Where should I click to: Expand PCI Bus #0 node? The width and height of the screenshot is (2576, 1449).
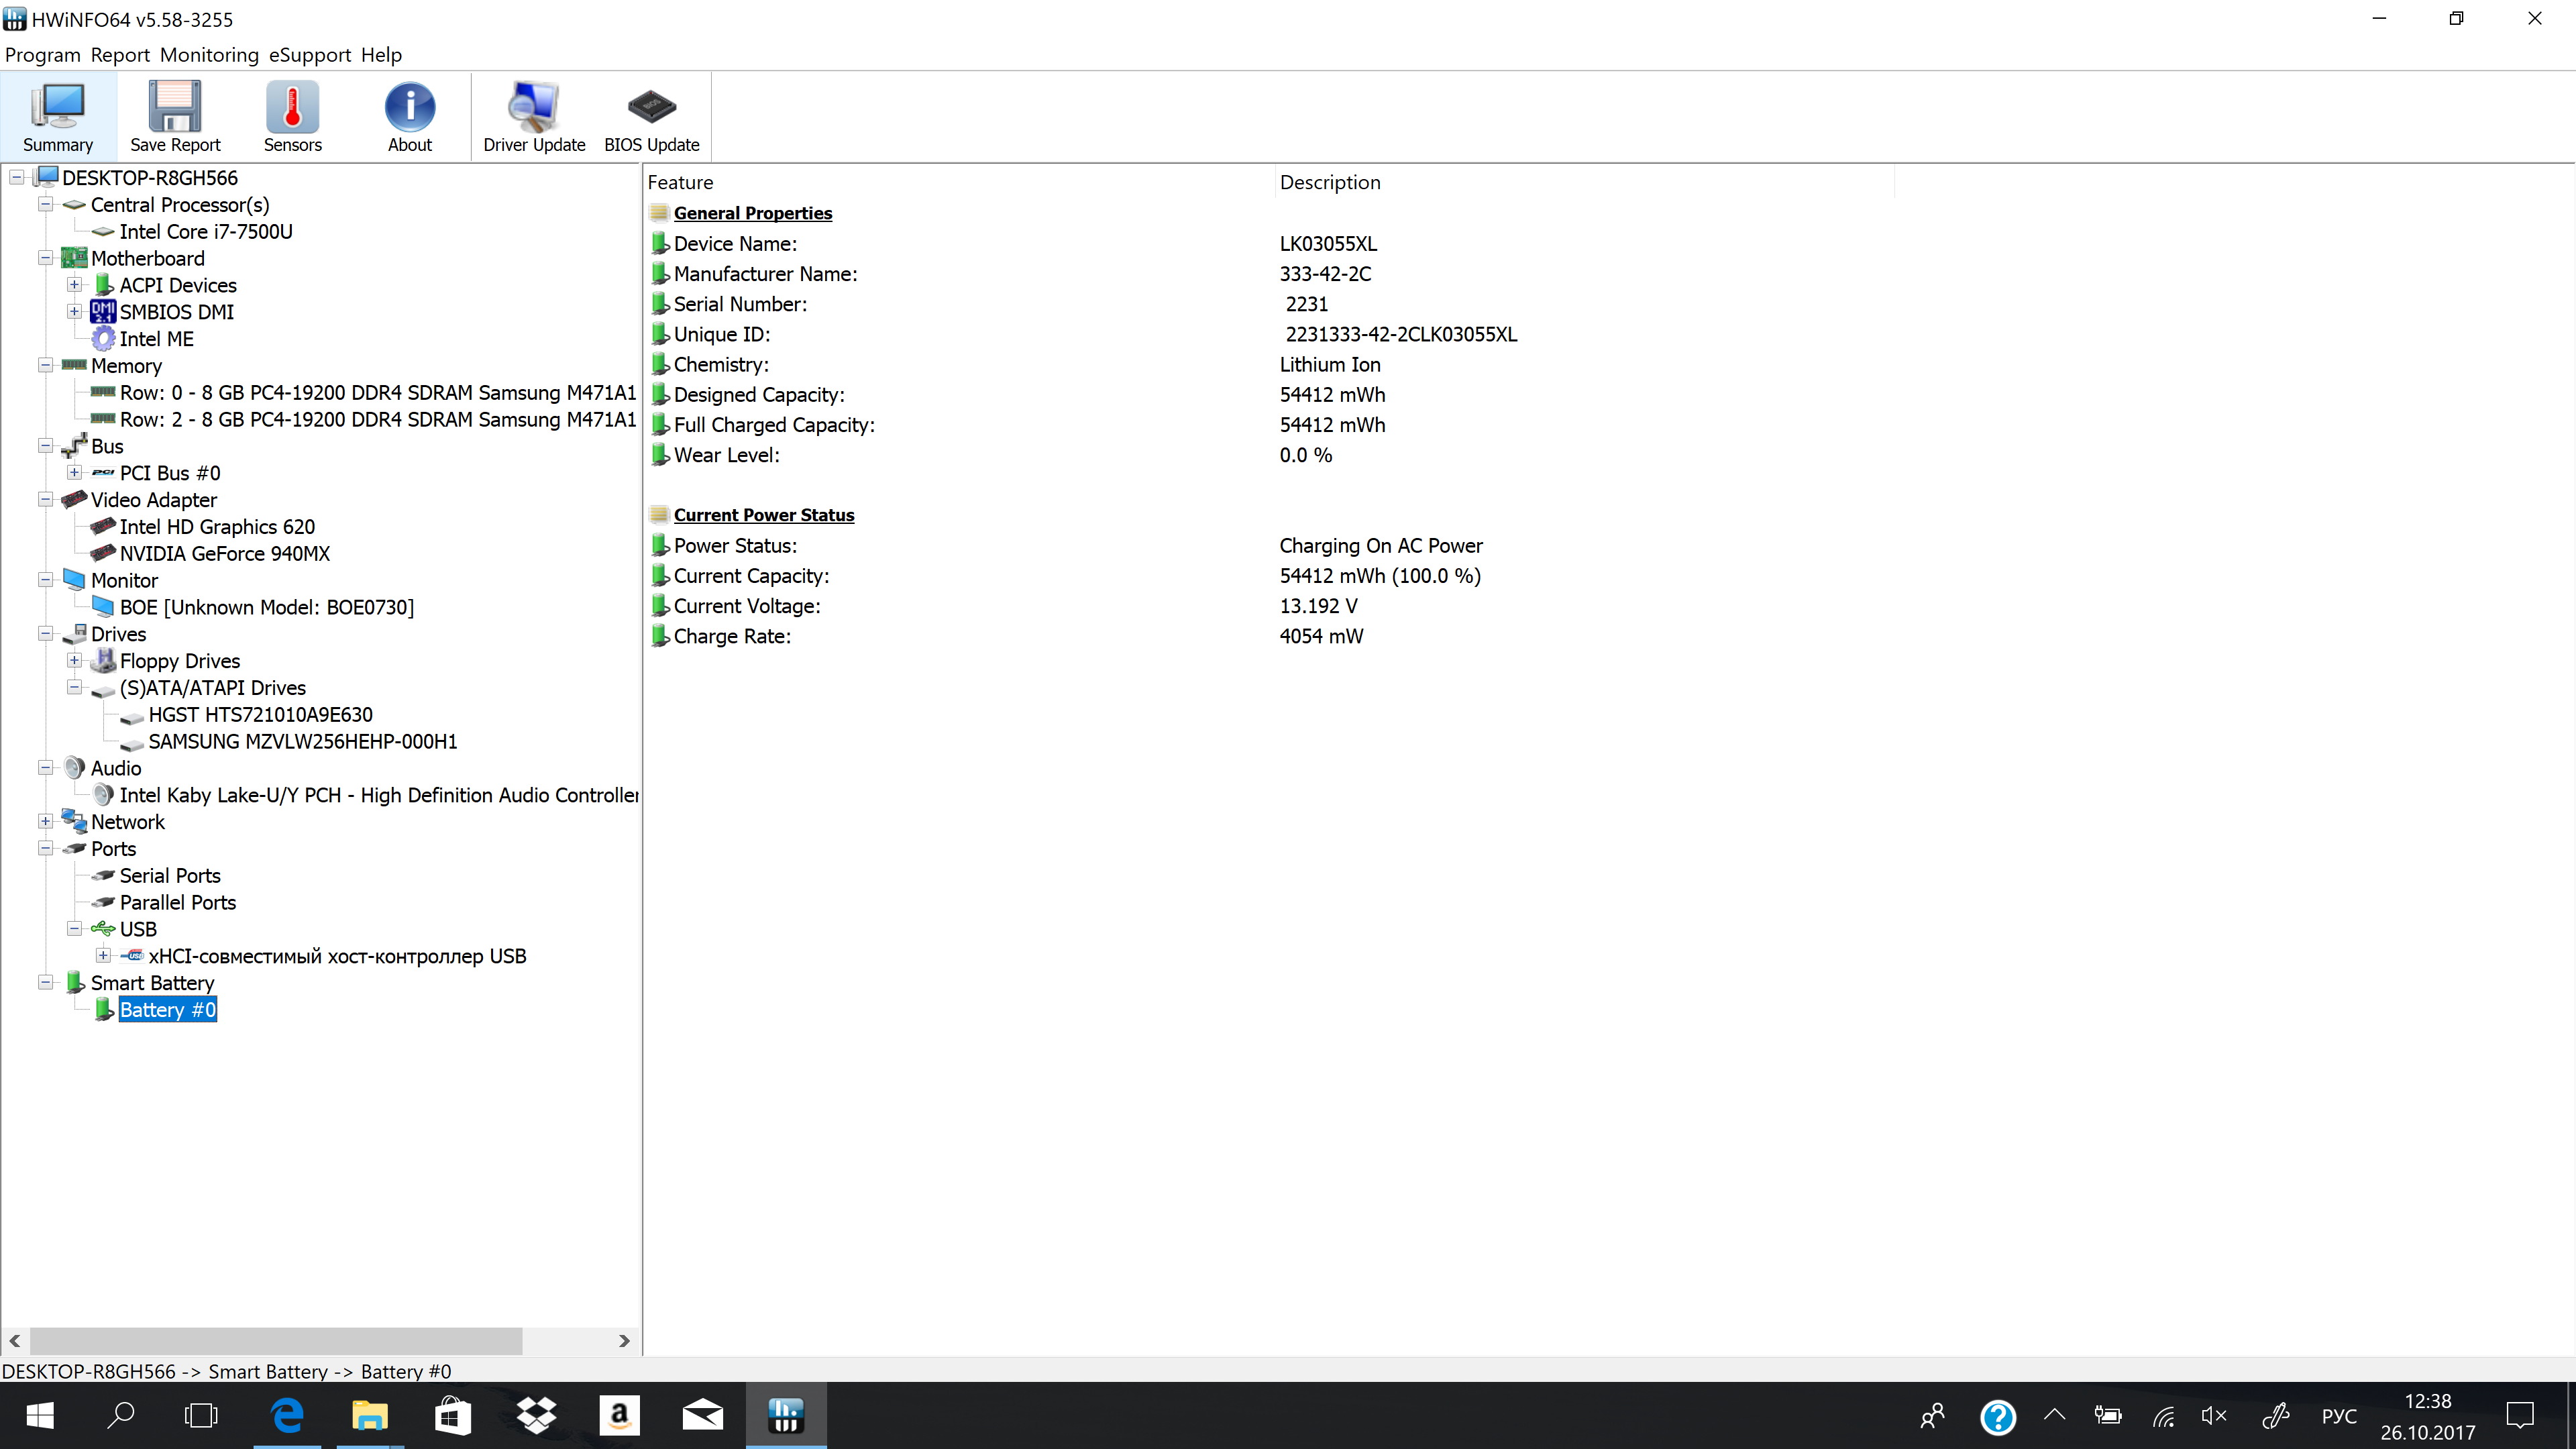pyautogui.click(x=74, y=472)
